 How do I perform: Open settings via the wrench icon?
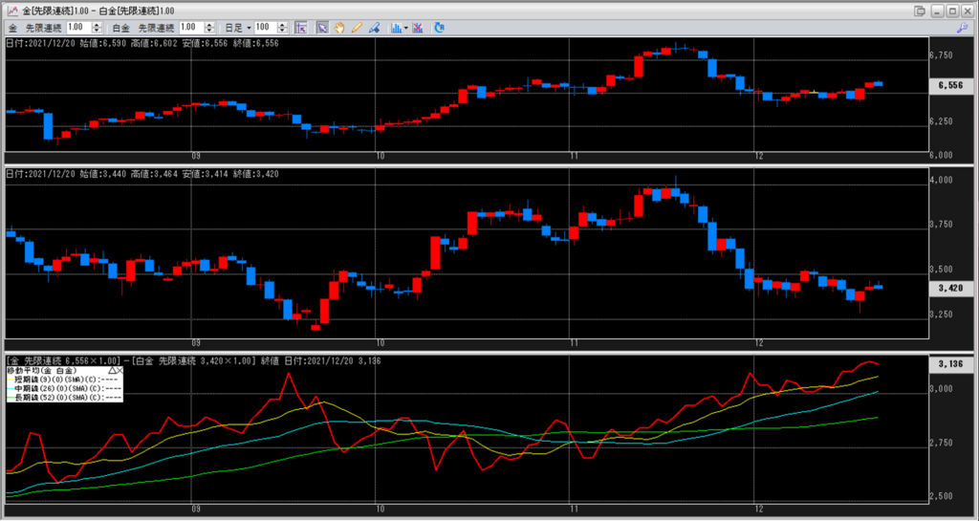(962, 29)
